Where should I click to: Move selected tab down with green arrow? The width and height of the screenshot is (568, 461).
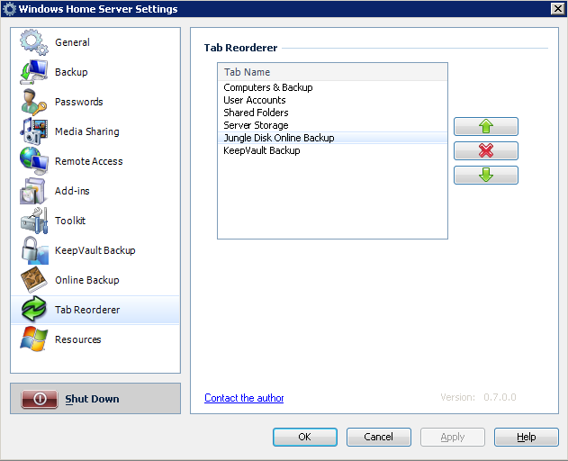point(486,175)
